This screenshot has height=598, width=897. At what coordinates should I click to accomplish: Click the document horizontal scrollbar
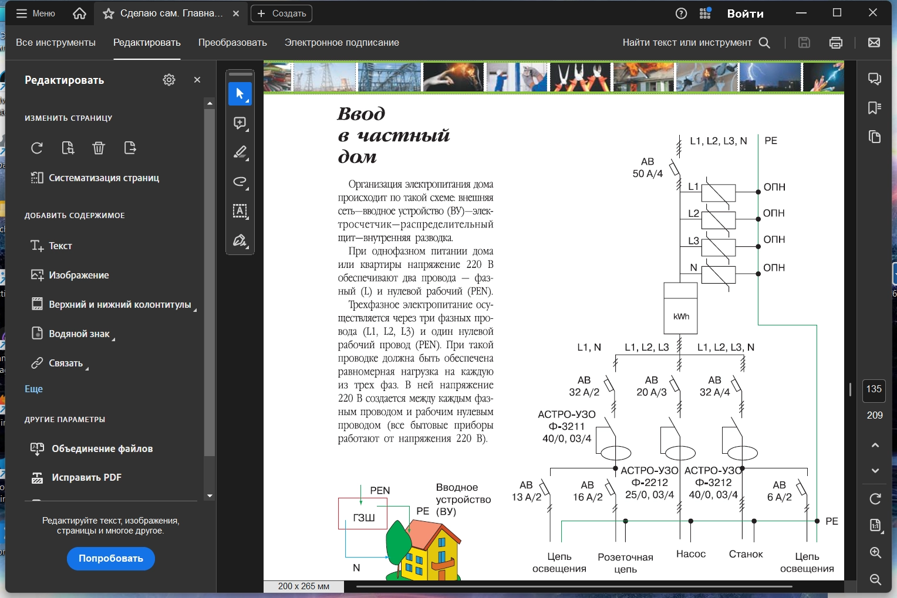[574, 586]
